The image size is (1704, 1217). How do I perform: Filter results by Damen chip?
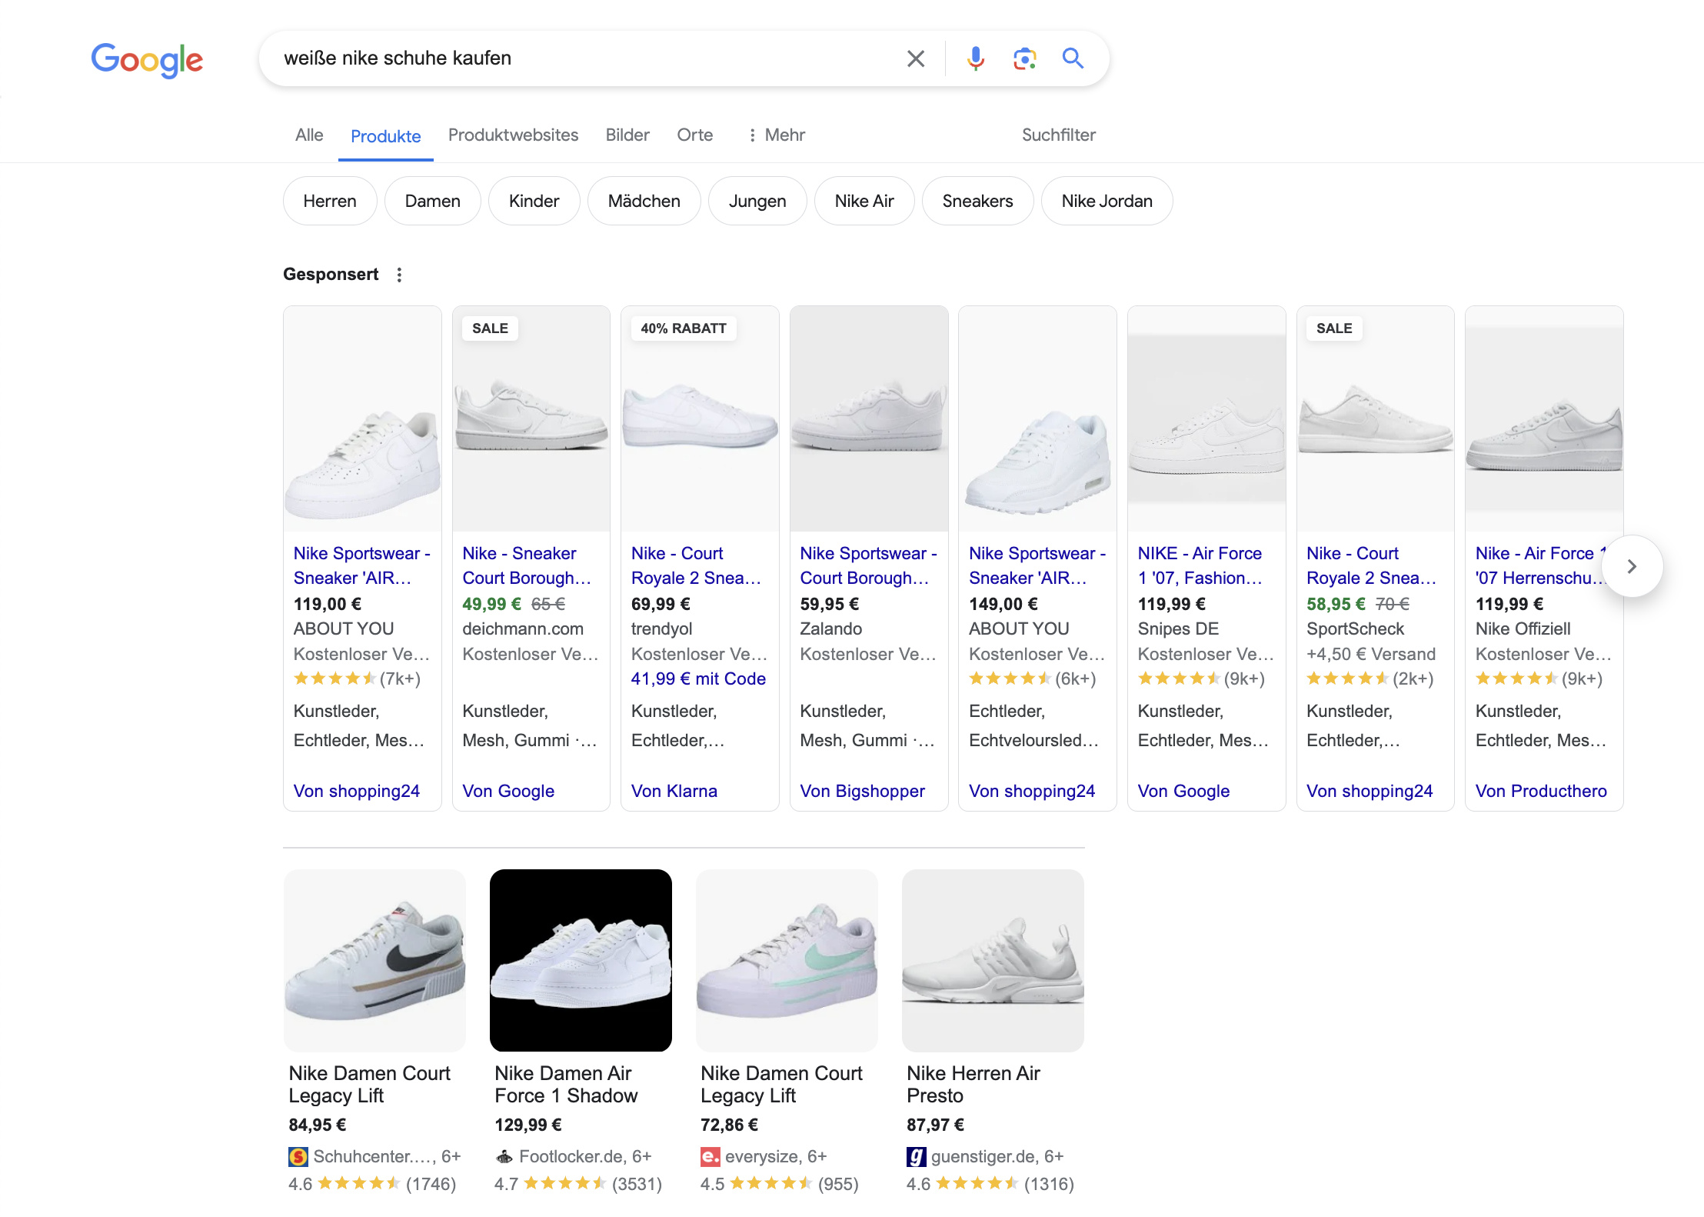pos(433,201)
